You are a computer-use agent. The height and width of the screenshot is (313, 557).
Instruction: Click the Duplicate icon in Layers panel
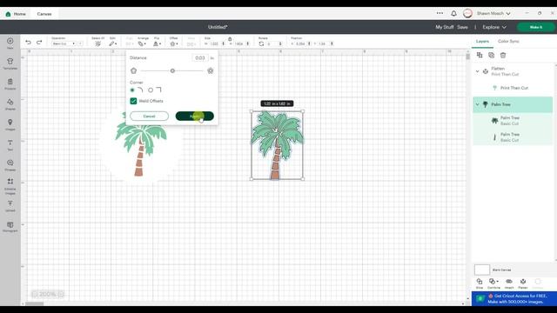click(x=491, y=55)
